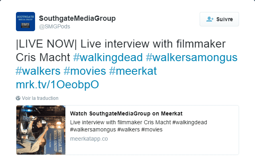The width and height of the screenshot is (255, 161).
Task: Open the #meerkat hashtag
Action: pyautogui.click(x=133, y=71)
